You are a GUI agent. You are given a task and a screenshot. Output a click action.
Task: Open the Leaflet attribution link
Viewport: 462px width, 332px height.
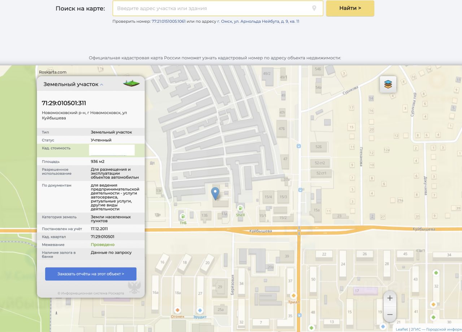click(x=402, y=329)
